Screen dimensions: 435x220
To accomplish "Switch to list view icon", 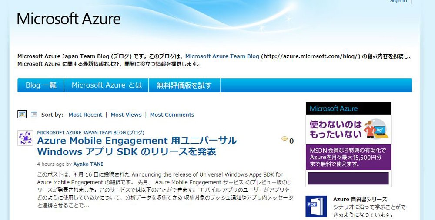I will pos(34,114).
